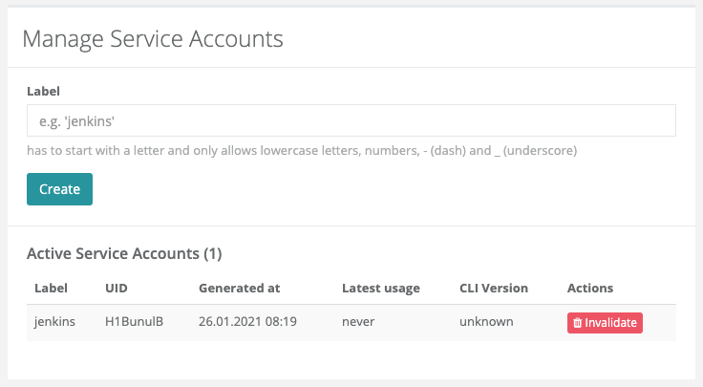Click the 'never' latest usage cell
Image resolution: width=703 pixels, height=387 pixels.
(358, 321)
